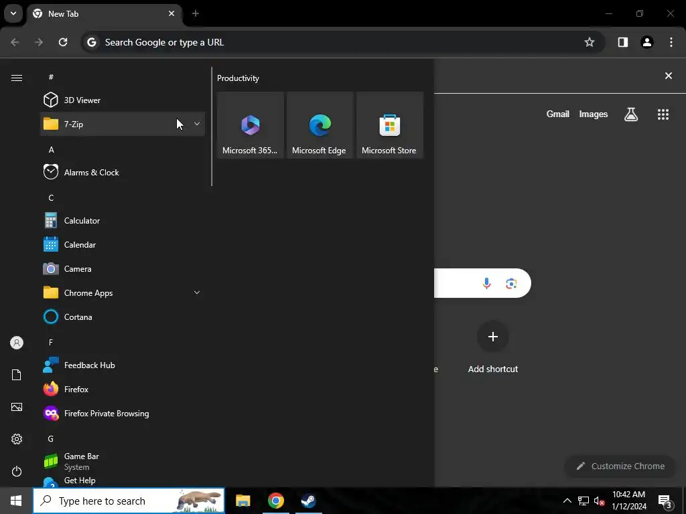
Task: Launch Firefox from the Start menu
Action: pyautogui.click(x=123, y=389)
